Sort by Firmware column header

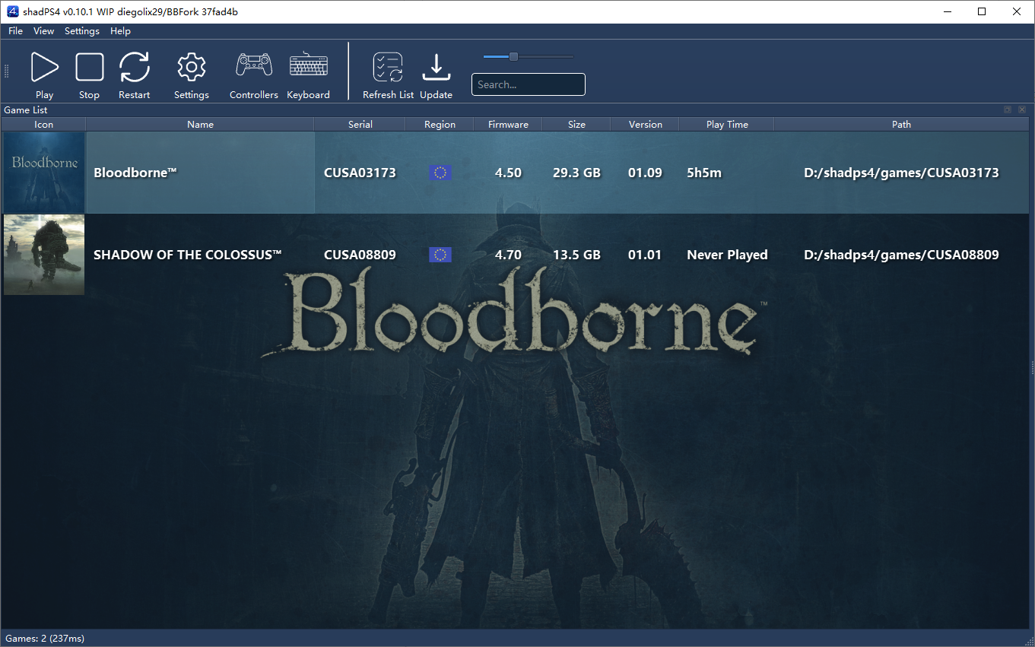click(x=508, y=124)
